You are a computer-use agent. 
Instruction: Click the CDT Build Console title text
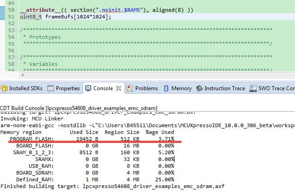pos(78,108)
